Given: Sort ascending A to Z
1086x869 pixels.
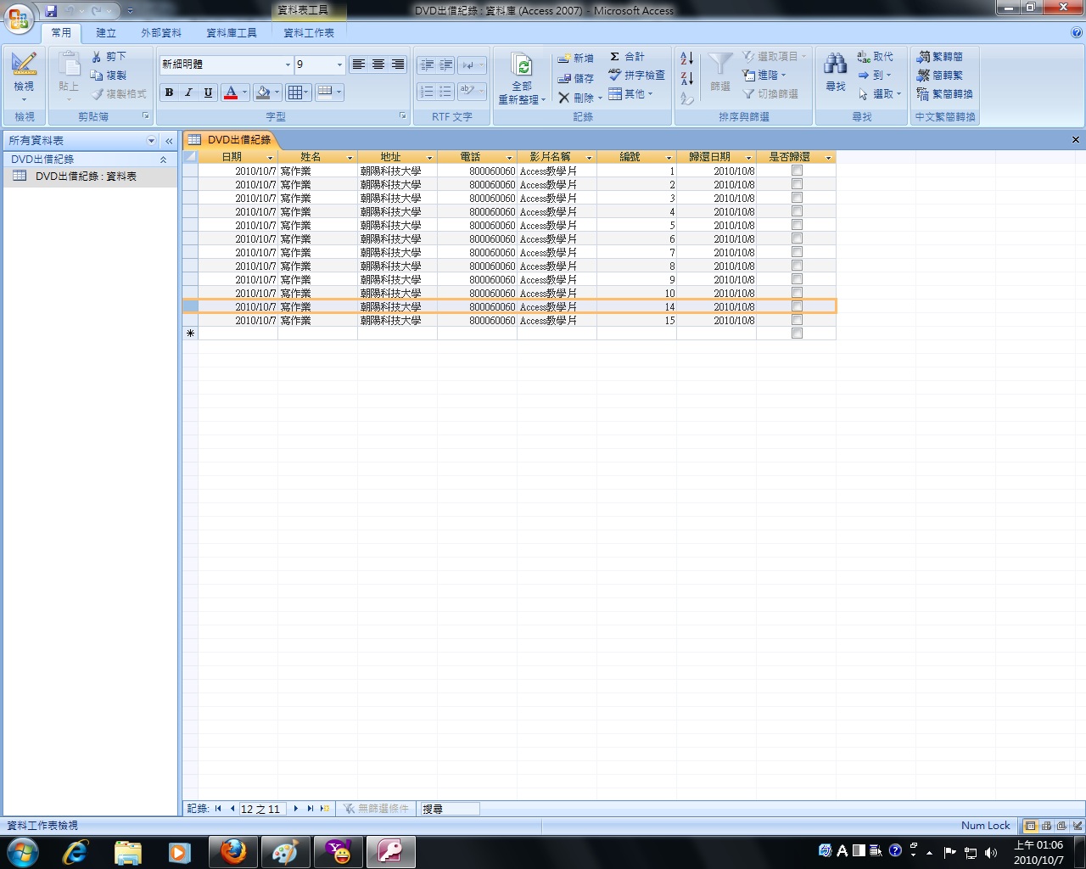Looking at the screenshot, I should tap(687, 58).
